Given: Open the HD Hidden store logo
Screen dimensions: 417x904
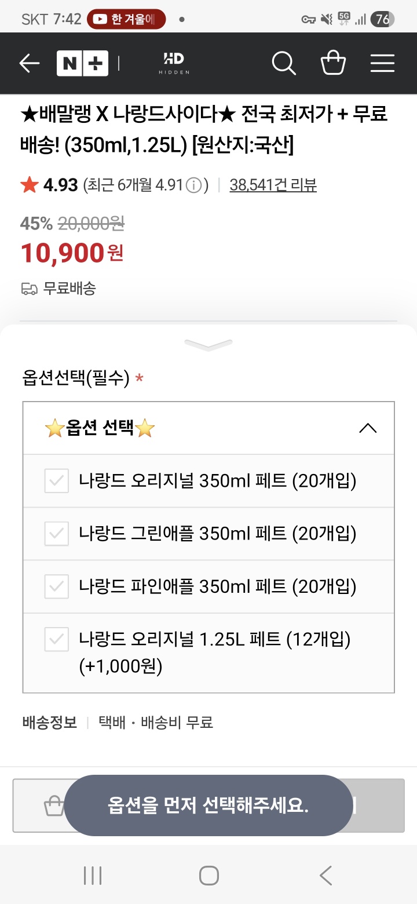Looking at the screenshot, I should pyautogui.click(x=174, y=64).
